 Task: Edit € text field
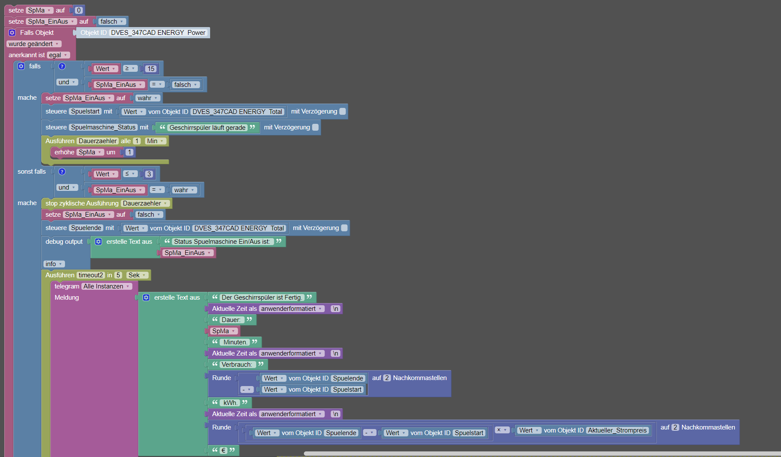pos(223,451)
